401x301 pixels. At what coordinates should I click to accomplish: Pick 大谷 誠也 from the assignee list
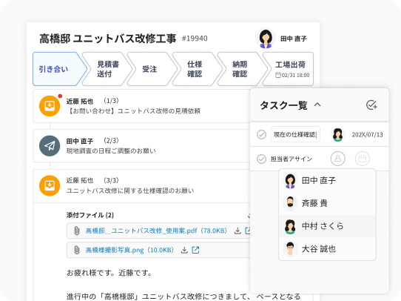click(x=327, y=249)
